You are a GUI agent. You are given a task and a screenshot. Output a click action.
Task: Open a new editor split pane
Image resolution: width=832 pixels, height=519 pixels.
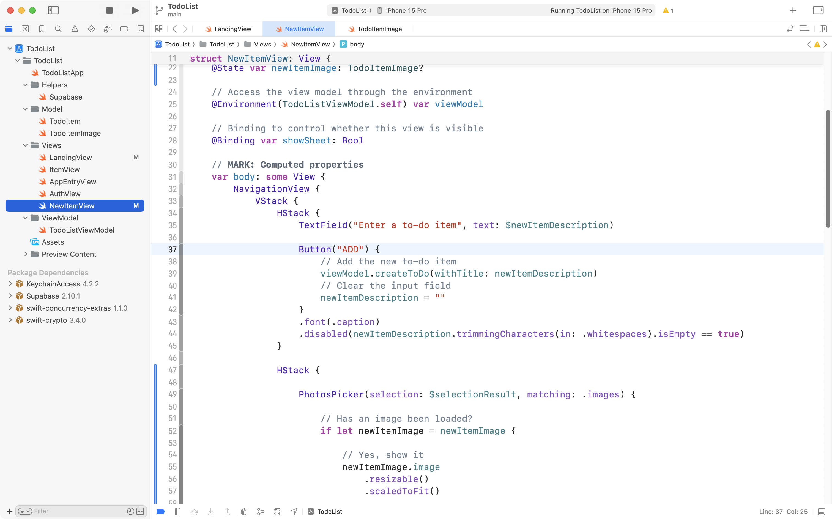pos(824,29)
